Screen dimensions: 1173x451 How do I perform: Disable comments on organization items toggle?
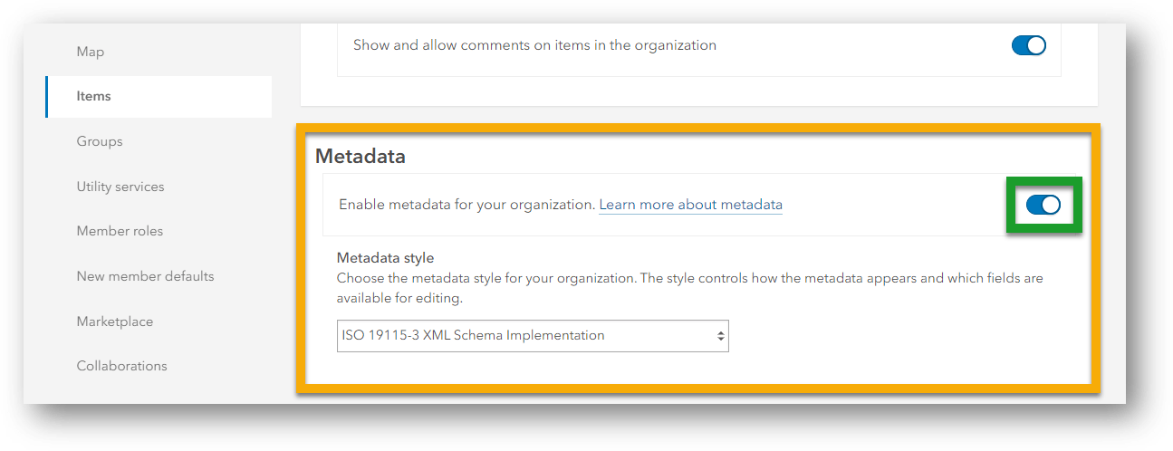1028,45
